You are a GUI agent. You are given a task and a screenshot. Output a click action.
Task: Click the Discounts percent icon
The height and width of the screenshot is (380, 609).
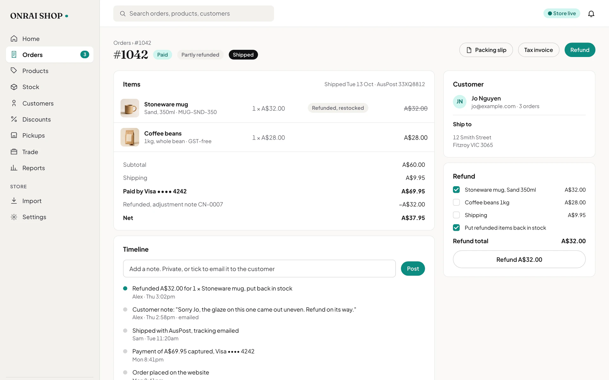[x=14, y=119]
